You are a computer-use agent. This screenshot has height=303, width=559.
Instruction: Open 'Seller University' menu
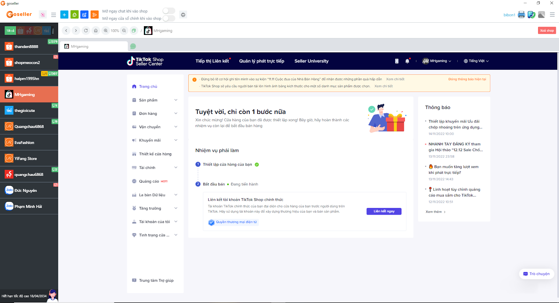[311, 61]
